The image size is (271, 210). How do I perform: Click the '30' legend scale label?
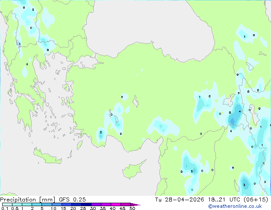point(93,208)
